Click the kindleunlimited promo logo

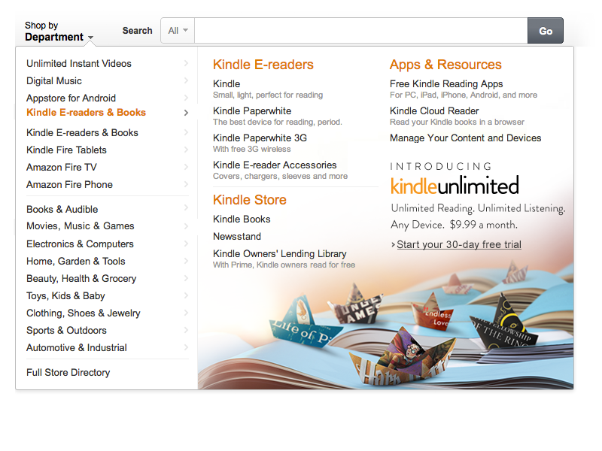click(455, 185)
